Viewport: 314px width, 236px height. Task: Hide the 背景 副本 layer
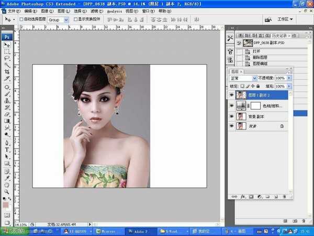(x=231, y=116)
